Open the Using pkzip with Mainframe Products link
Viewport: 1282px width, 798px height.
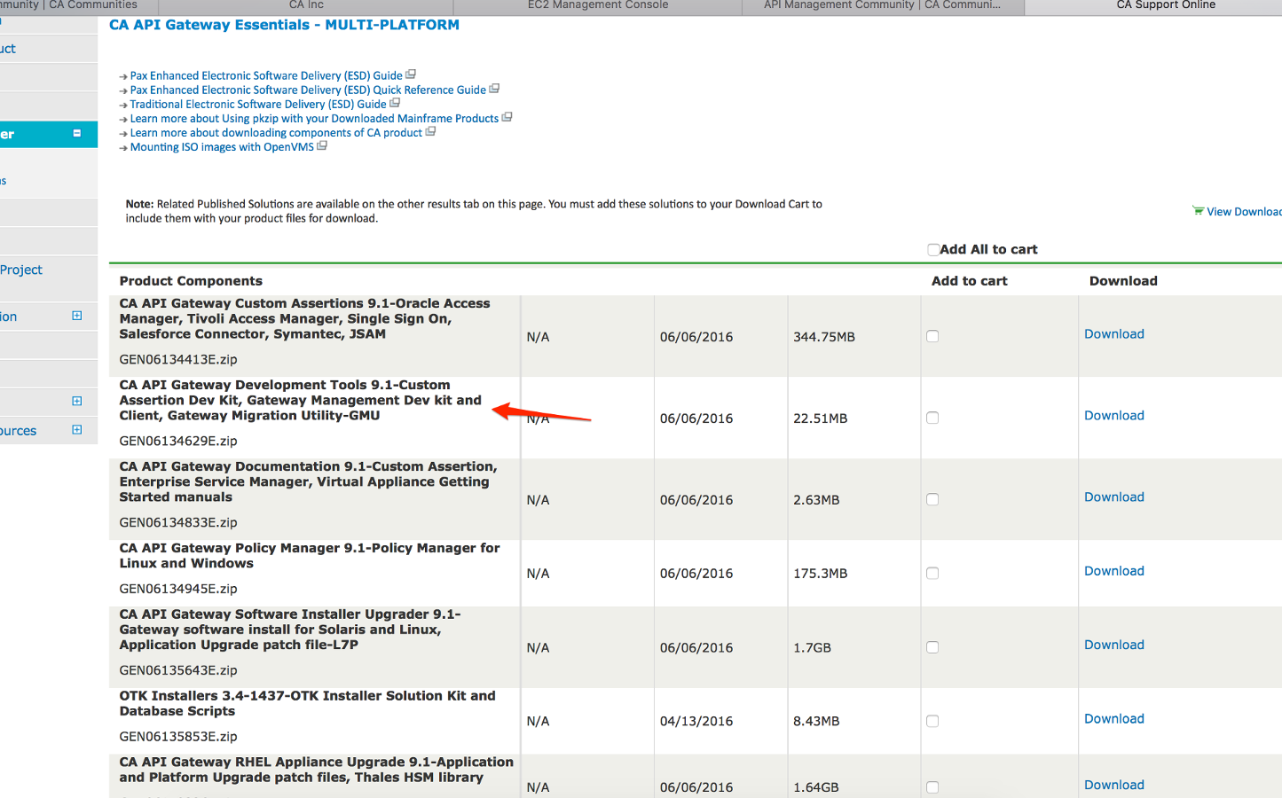pyautogui.click(x=314, y=119)
